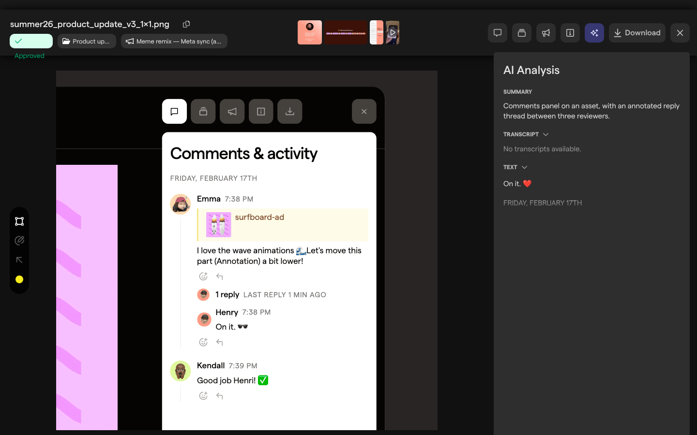This screenshot has width=697, height=435.
Task: Toggle the AI Analysis sparkle button
Action: click(594, 33)
